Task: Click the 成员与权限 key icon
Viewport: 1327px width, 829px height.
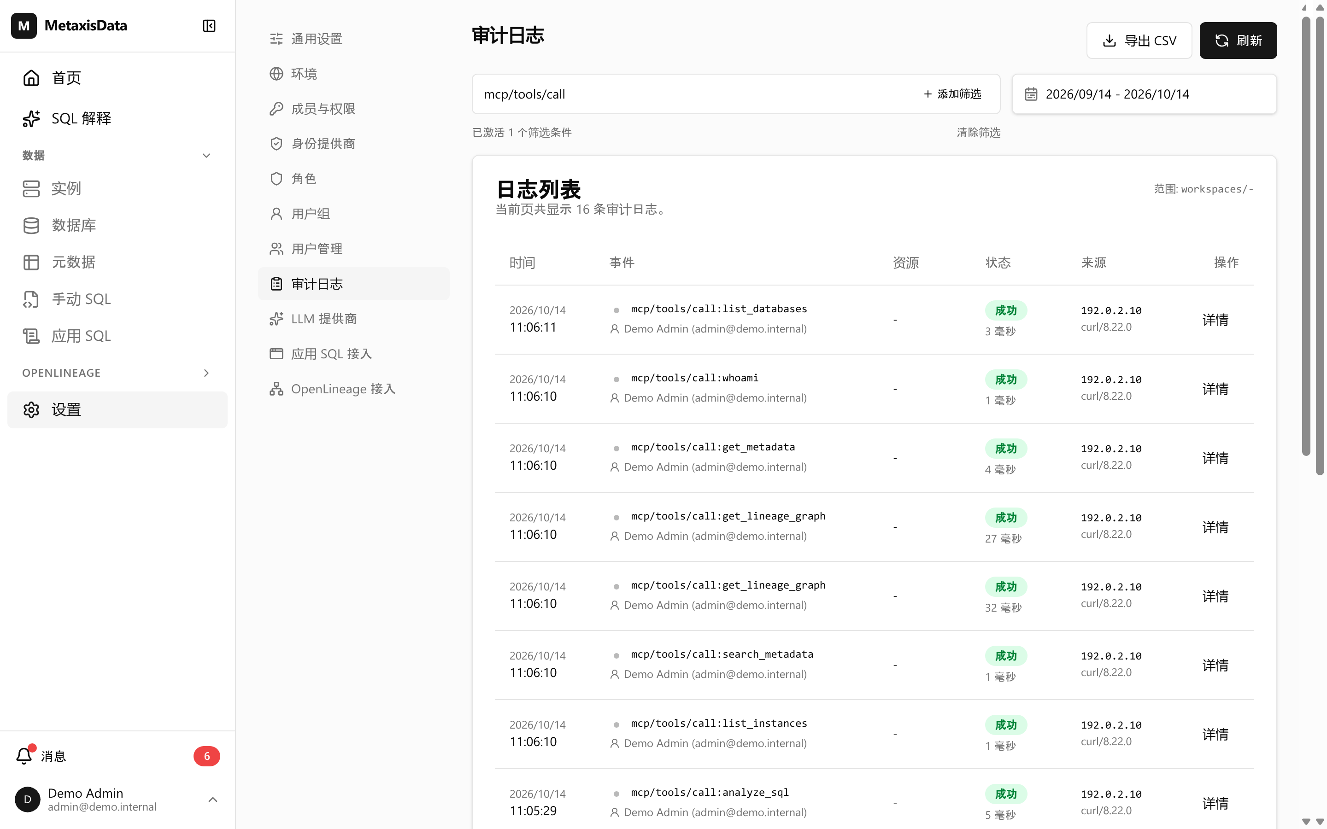Action: tap(276, 109)
